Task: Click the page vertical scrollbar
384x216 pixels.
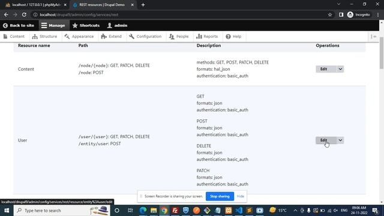Action: pyautogui.click(x=382, y=53)
